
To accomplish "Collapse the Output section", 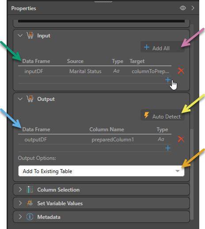I will (x=20, y=99).
